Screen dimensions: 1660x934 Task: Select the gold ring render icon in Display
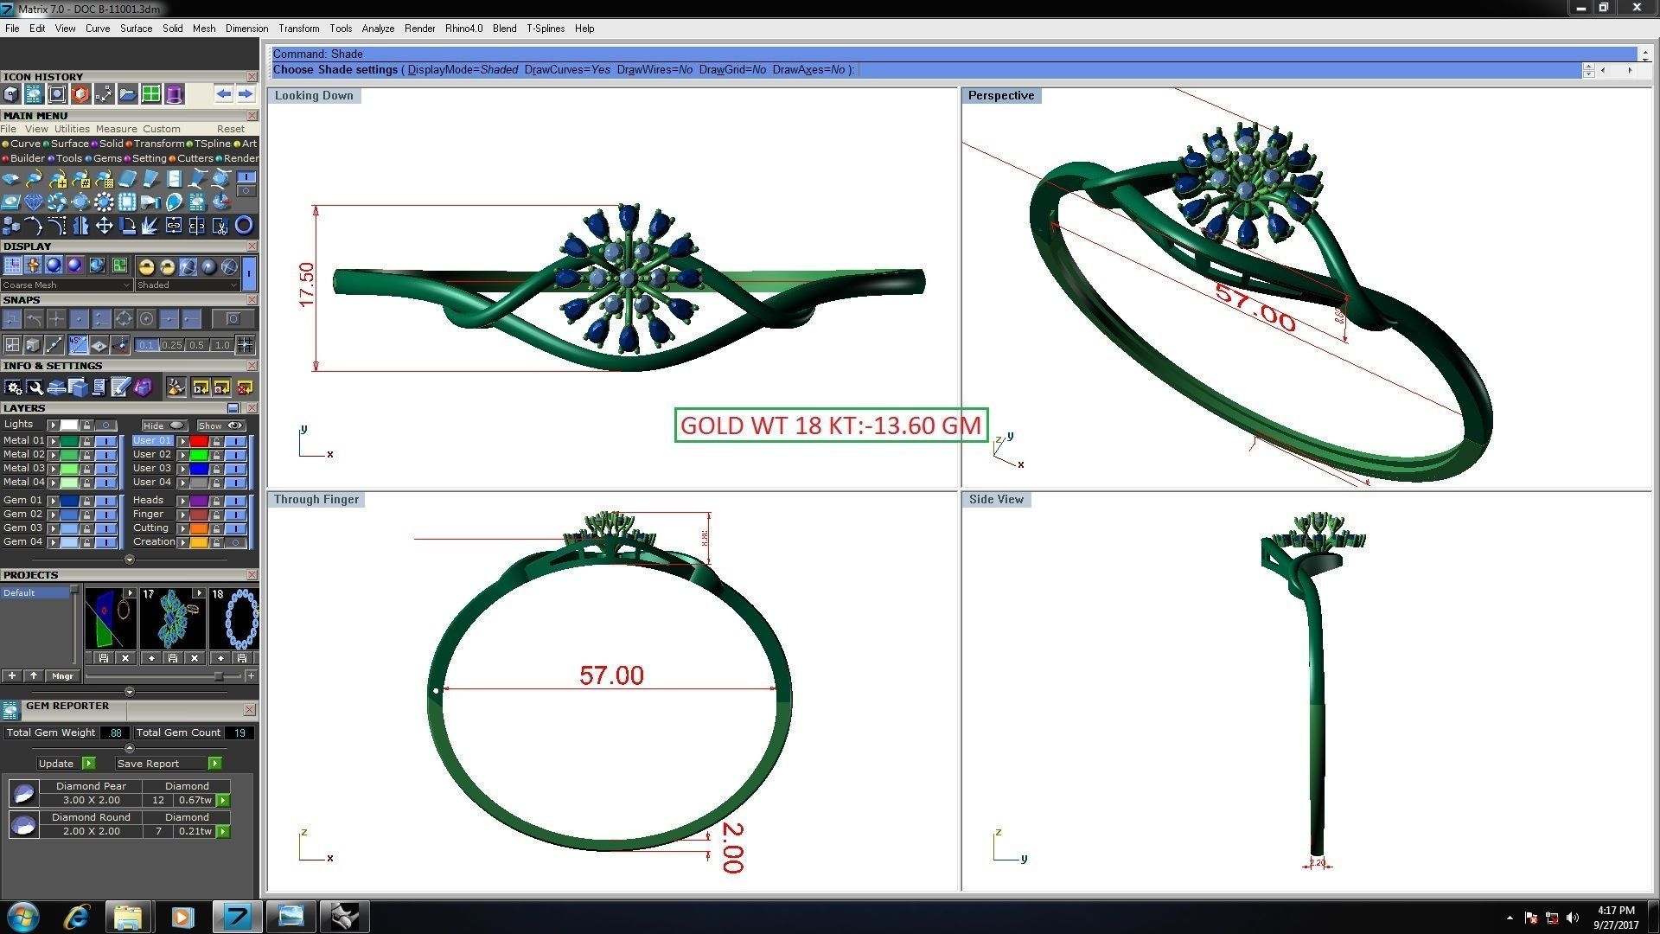(x=146, y=266)
